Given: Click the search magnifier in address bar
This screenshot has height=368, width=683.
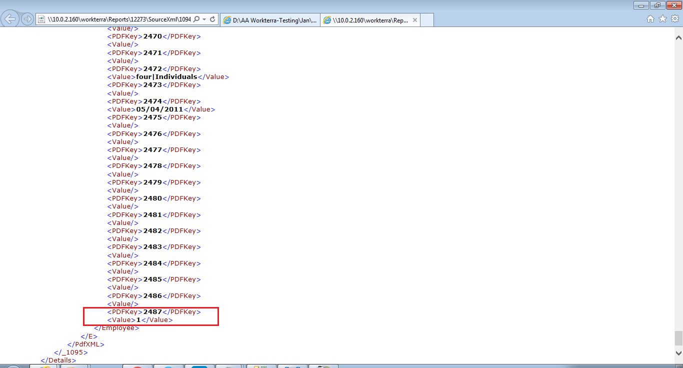Looking at the screenshot, I should click(196, 19).
